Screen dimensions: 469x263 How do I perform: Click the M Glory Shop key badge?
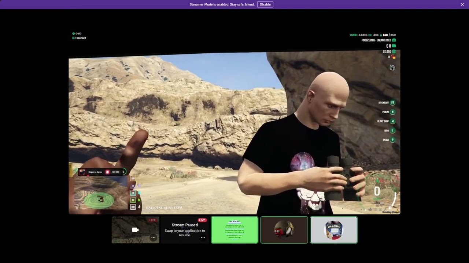[x=392, y=121]
